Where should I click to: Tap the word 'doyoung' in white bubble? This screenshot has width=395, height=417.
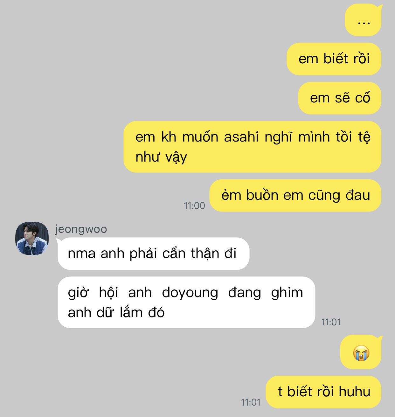[x=190, y=293]
